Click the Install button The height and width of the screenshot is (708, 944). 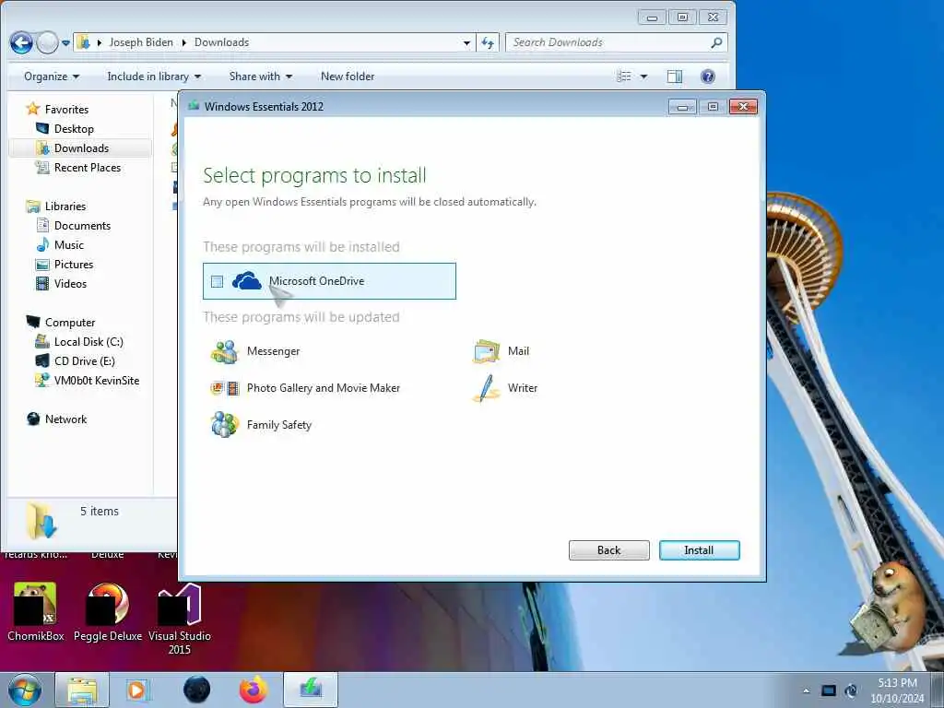pos(699,550)
